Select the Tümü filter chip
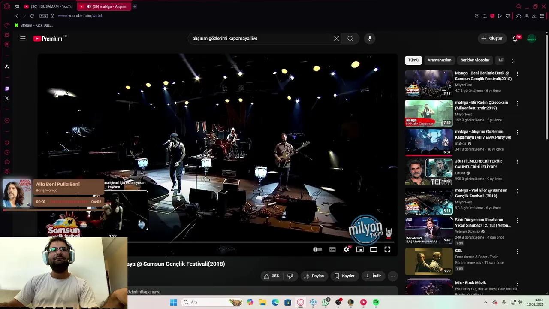The width and height of the screenshot is (549, 309). (x=413, y=61)
